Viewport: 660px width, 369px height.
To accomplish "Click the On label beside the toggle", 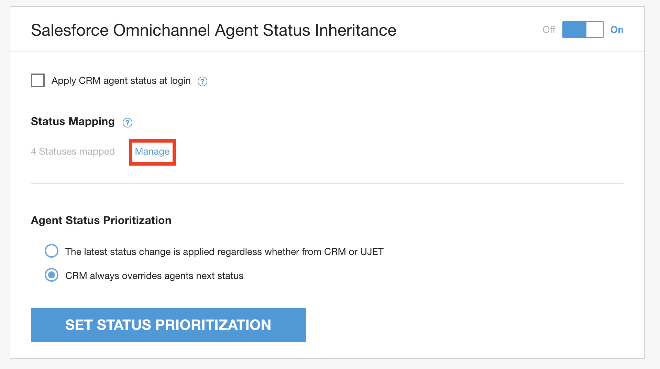I will pos(617,30).
